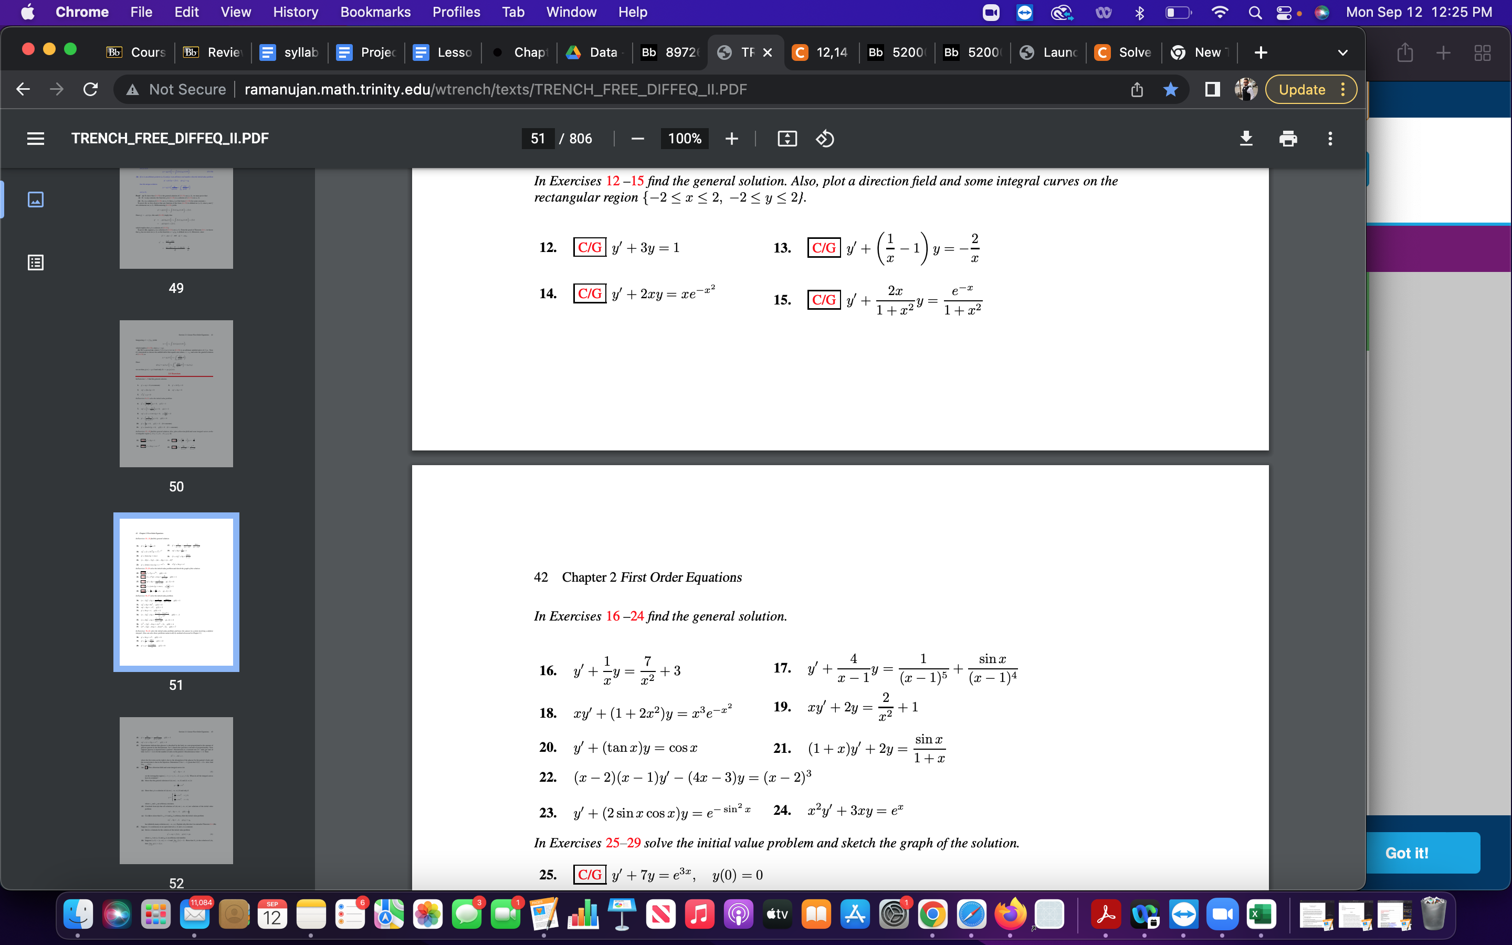Select the document outline sidebar icon
The image size is (1512, 945).
pos(36,262)
